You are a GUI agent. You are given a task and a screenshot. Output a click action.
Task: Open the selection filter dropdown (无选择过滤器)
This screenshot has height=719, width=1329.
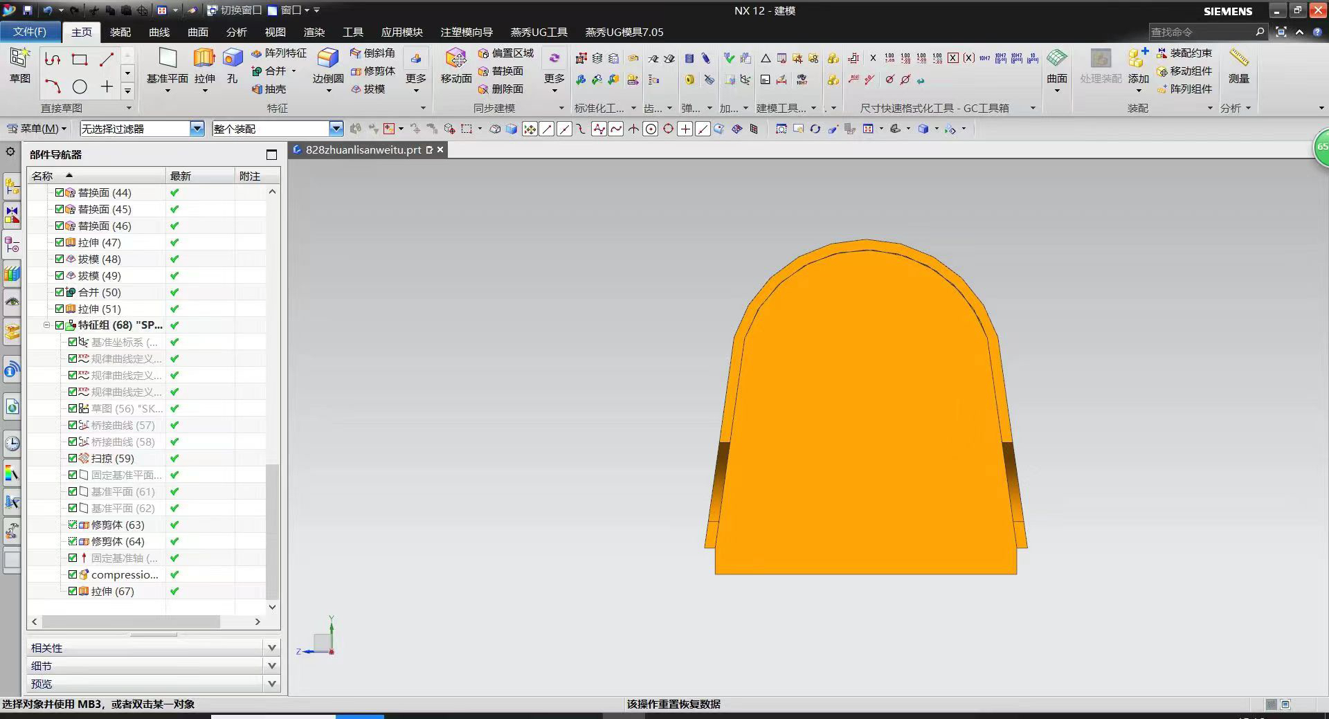tap(197, 129)
